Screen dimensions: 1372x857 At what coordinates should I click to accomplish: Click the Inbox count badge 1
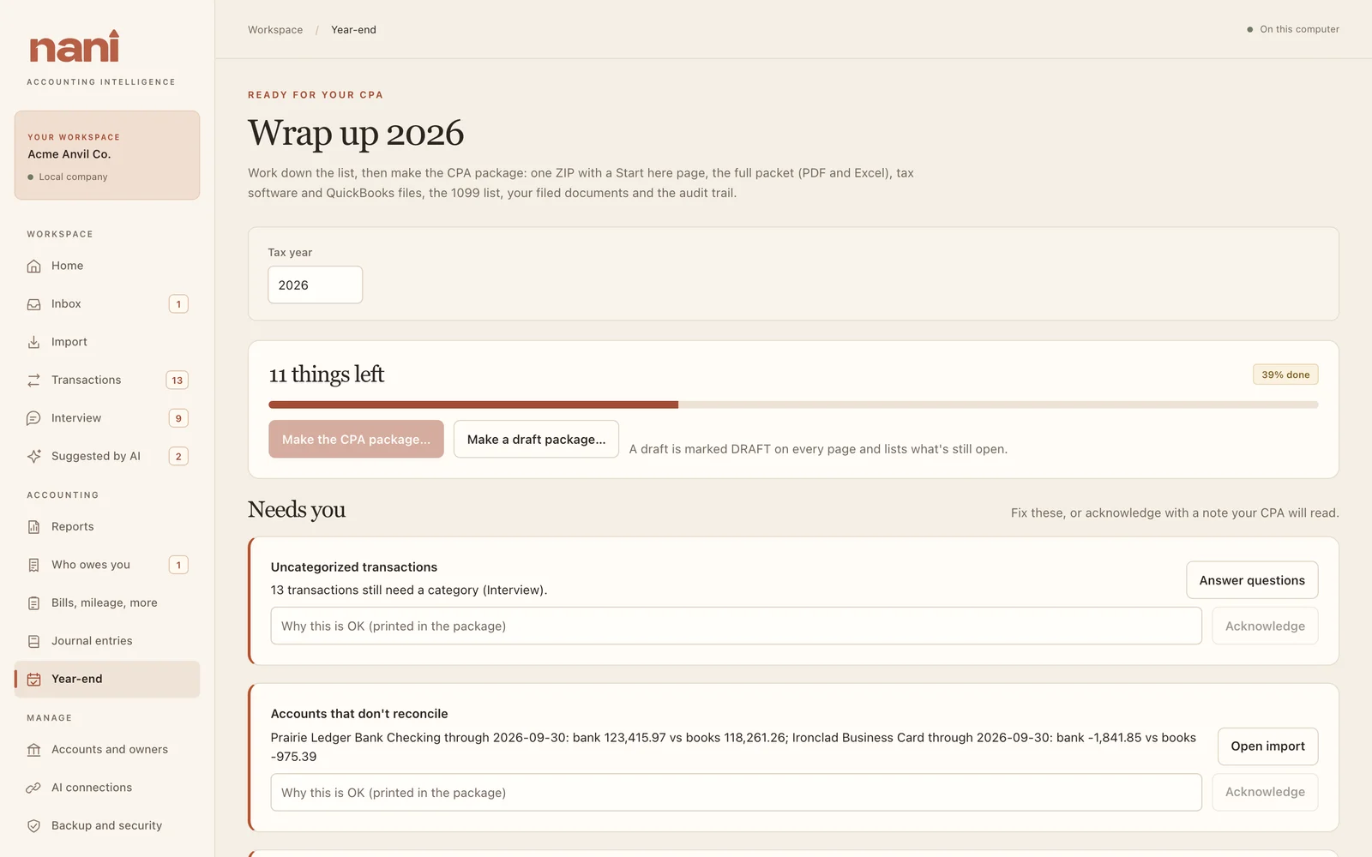(x=178, y=304)
